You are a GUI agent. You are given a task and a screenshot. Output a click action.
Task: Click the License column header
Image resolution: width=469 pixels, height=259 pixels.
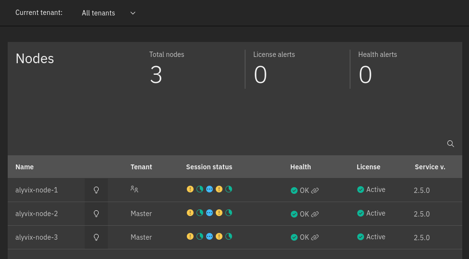point(368,167)
